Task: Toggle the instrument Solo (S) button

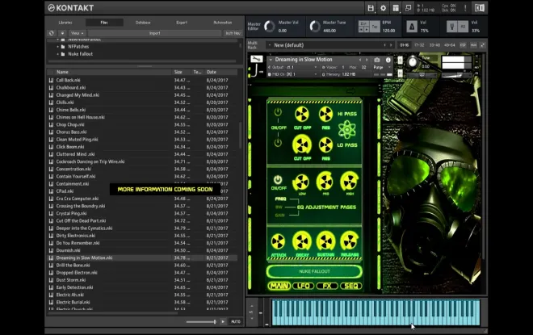Action: (x=400, y=61)
